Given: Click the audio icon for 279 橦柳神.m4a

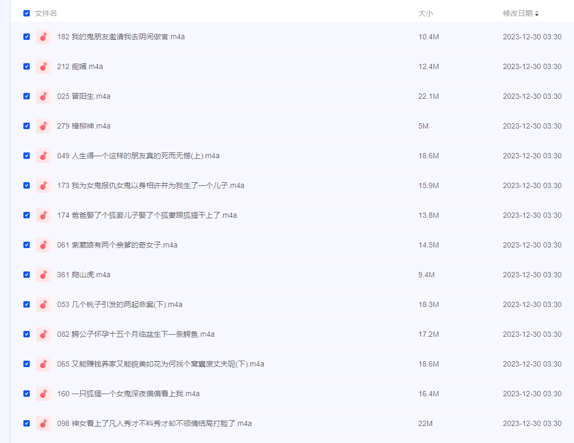Looking at the screenshot, I should (44, 126).
